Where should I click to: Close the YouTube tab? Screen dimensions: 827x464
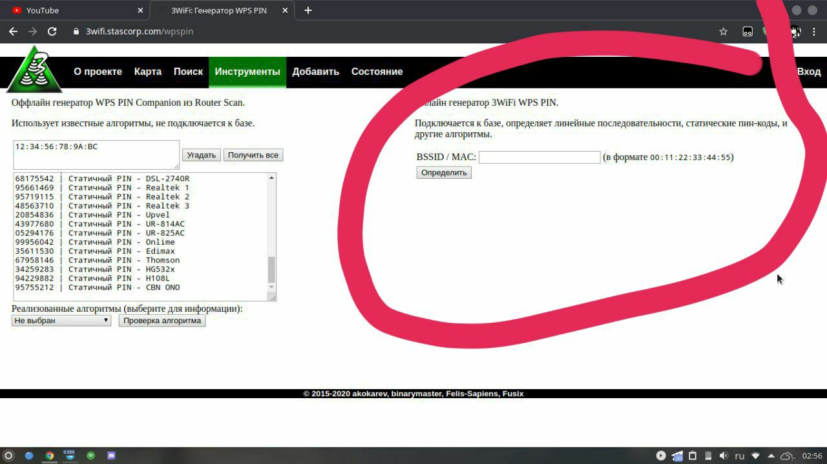141,10
